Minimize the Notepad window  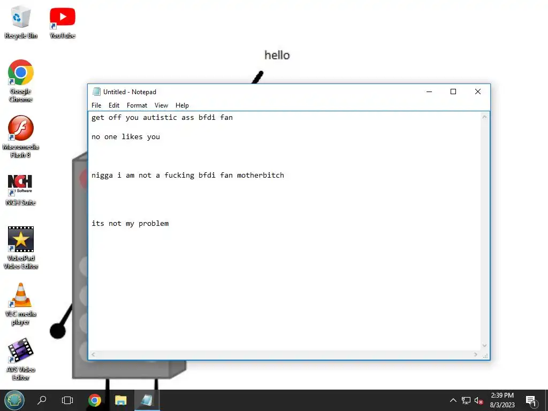point(429,92)
